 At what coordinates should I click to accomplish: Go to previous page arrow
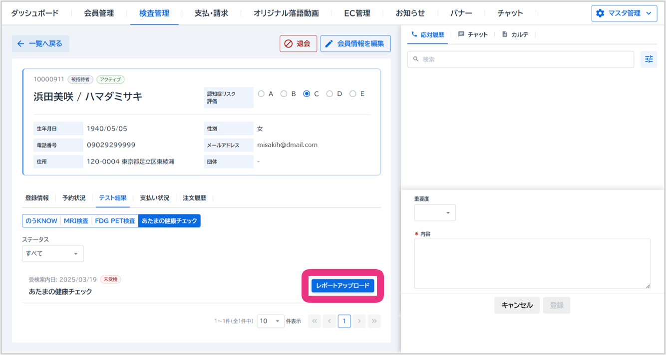[330, 321]
